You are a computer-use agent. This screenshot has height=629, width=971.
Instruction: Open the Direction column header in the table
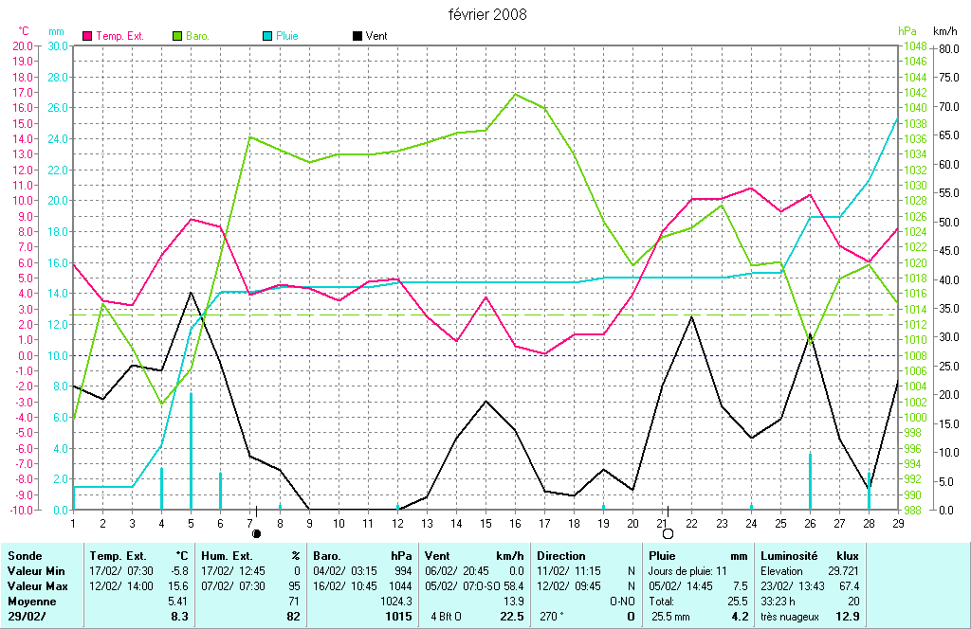tap(562, 556)
